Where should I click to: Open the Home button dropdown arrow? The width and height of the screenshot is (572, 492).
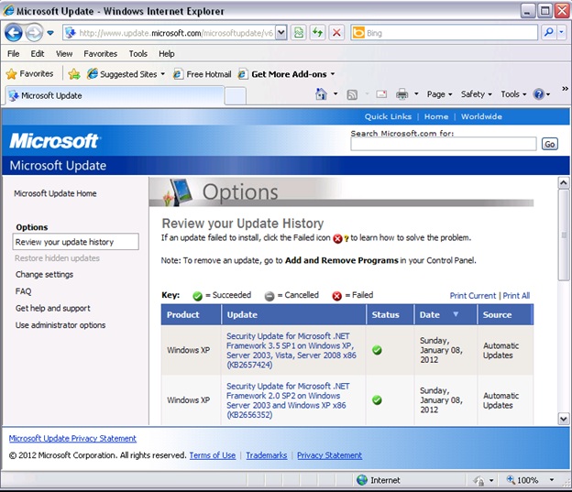pyautogui.click(x=335, y=94)
